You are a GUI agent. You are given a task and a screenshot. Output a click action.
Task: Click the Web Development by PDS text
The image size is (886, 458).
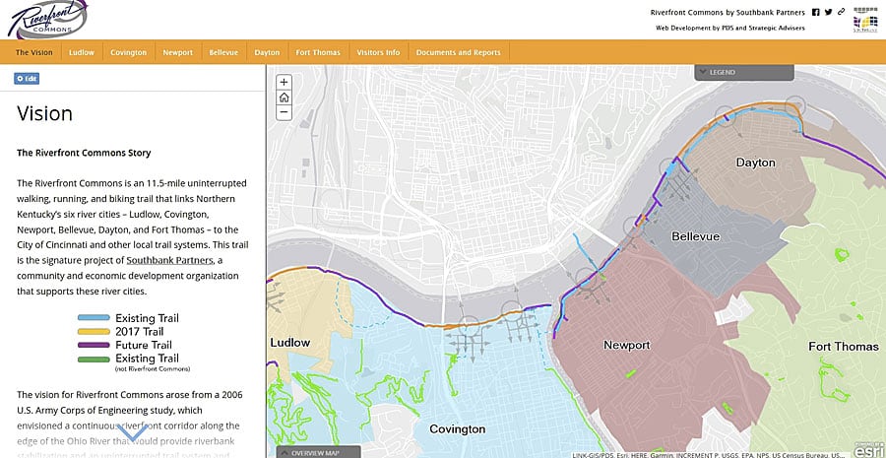pos(730,28)
